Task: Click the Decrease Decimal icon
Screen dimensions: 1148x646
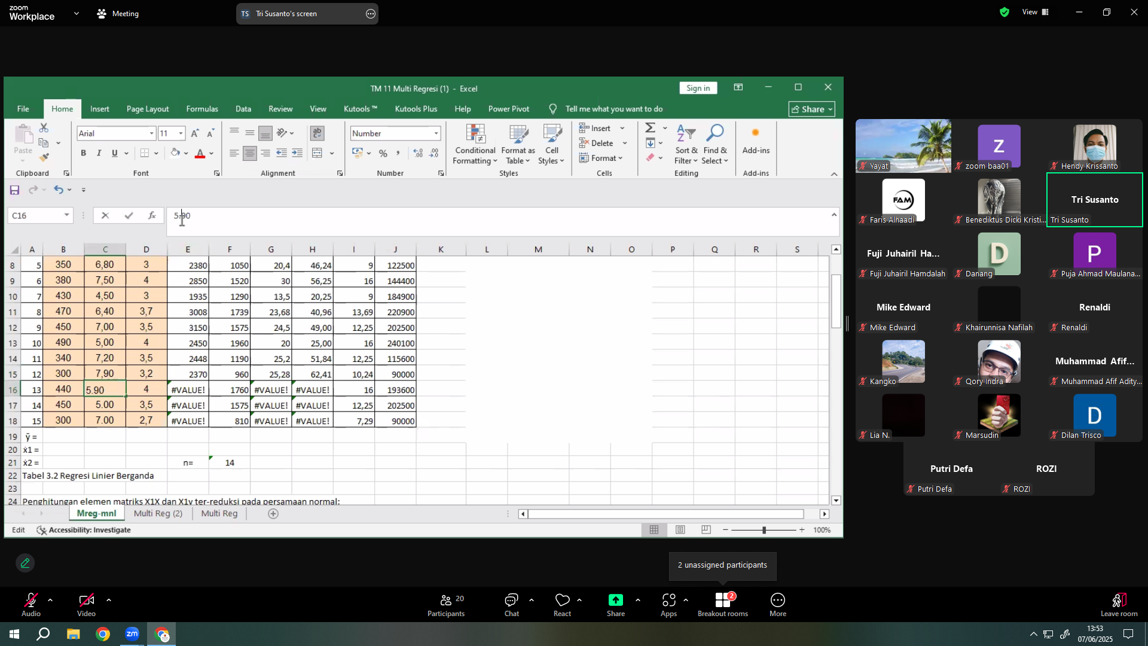Action: click(434, 153)
